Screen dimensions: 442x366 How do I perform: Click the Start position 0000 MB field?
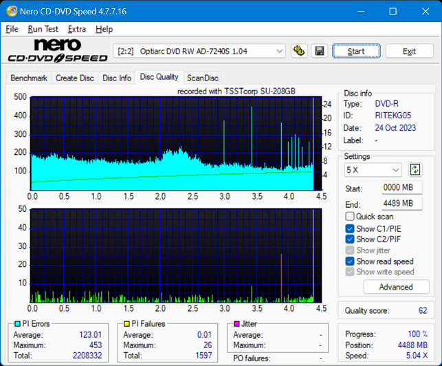(402, 187)
